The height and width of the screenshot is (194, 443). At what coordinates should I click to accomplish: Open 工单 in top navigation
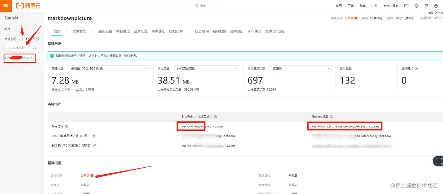coord(350,6)
